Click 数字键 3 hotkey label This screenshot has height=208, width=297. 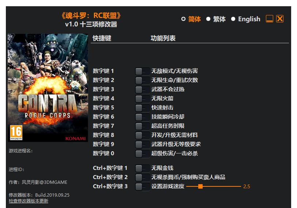pyautogui.click(x=103, y=89)
